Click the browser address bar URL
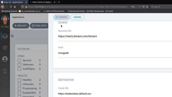172x97 pixels. coord(78,7)
